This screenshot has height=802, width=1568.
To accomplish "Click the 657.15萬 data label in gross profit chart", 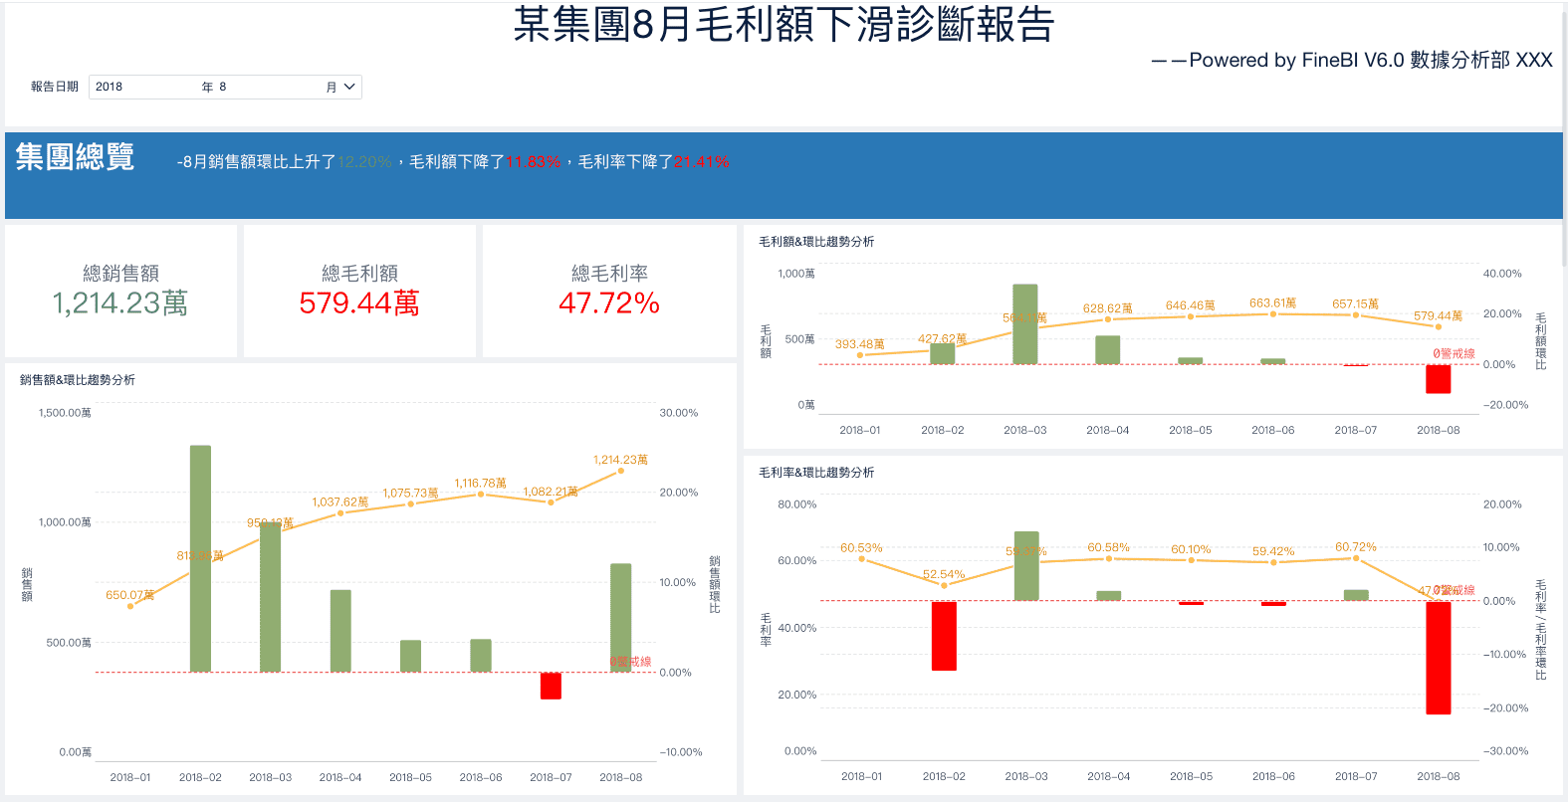I will (1356, 303).
